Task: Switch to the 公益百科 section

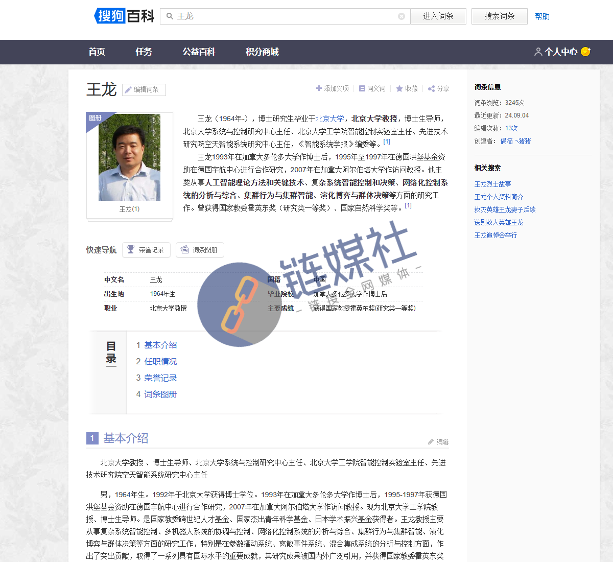Action: tap(199, 52)
